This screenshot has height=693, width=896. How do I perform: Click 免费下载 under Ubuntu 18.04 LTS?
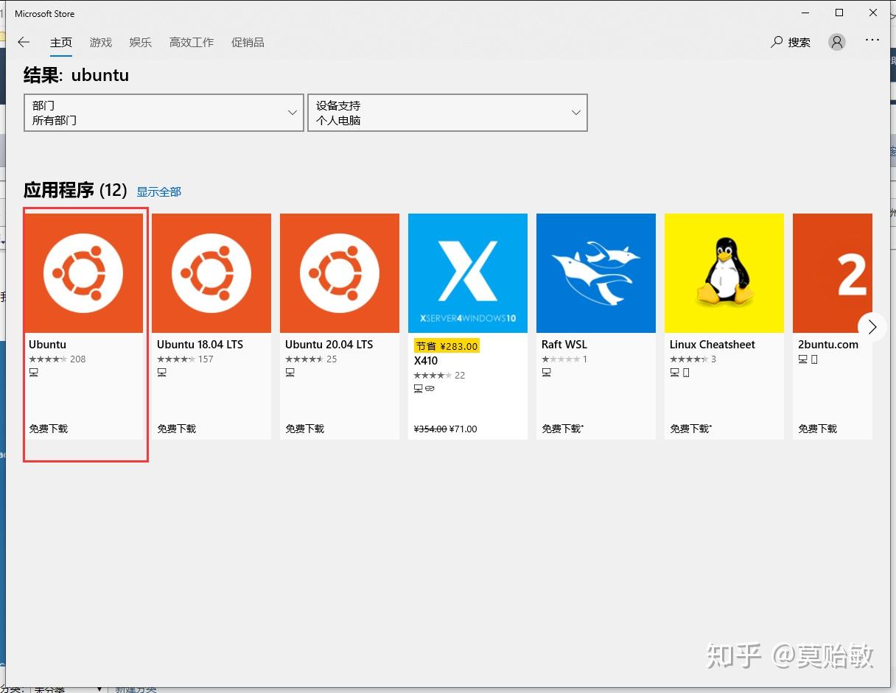(177, 429)
